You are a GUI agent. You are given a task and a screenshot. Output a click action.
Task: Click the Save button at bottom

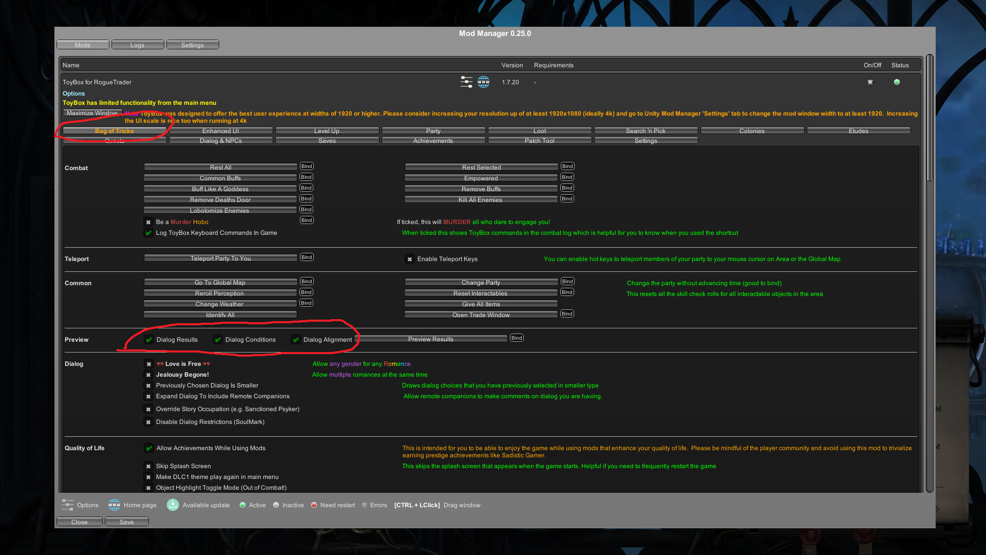(x=126, y=522)
